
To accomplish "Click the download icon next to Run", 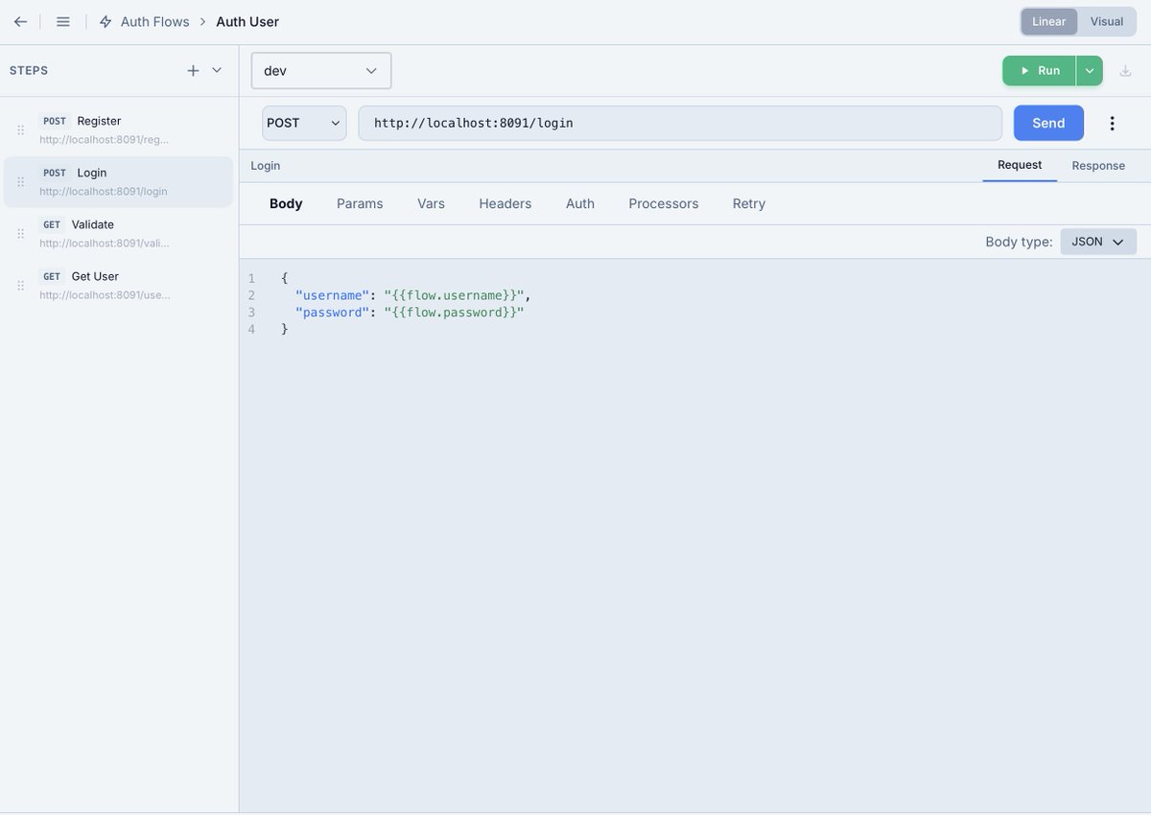I will [x=1126, y=70].
